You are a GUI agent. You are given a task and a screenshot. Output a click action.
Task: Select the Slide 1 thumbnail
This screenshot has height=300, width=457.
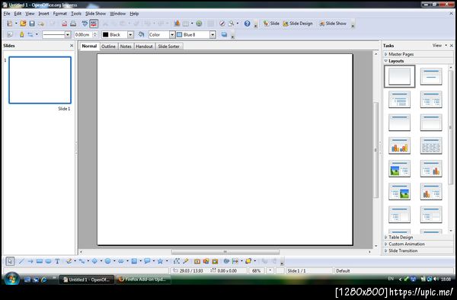click(40, 80)
